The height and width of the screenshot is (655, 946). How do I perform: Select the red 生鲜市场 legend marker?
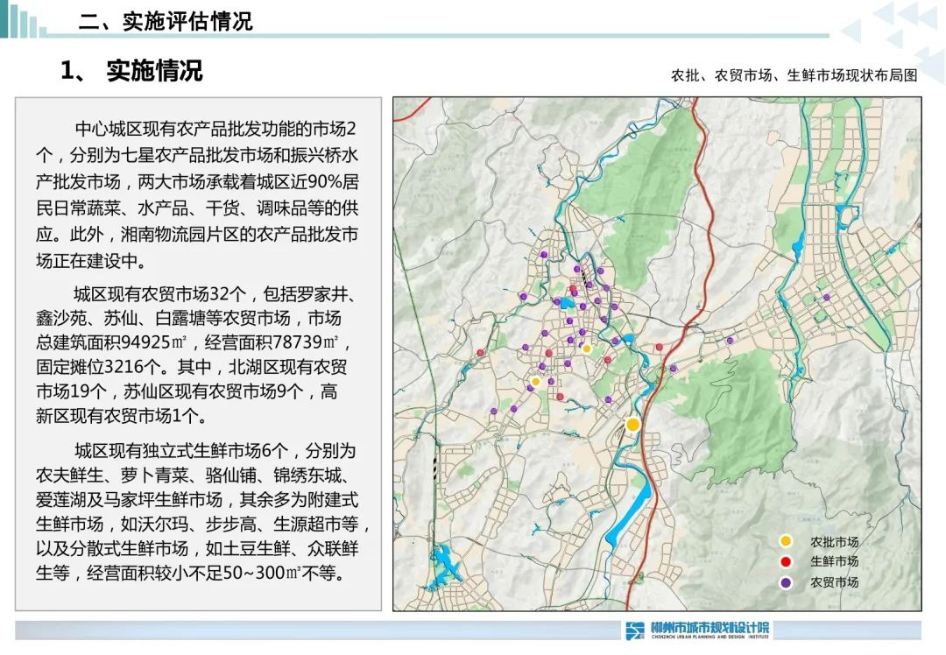point(785,560)
